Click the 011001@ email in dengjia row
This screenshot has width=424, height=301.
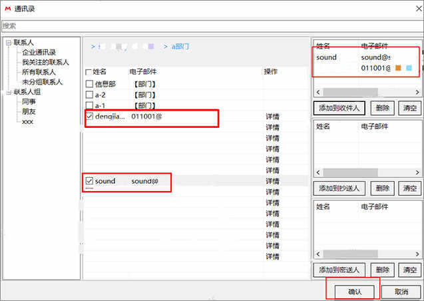click(146, 117)
